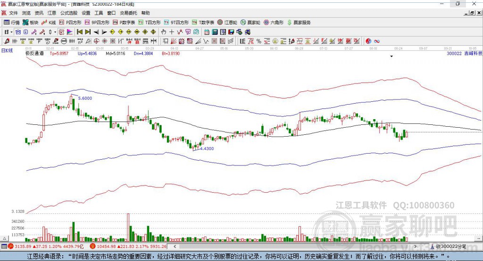The height and width of the screenshot is (261, 483).
Task: Open the calculator icon
Action: pos(215,32)
